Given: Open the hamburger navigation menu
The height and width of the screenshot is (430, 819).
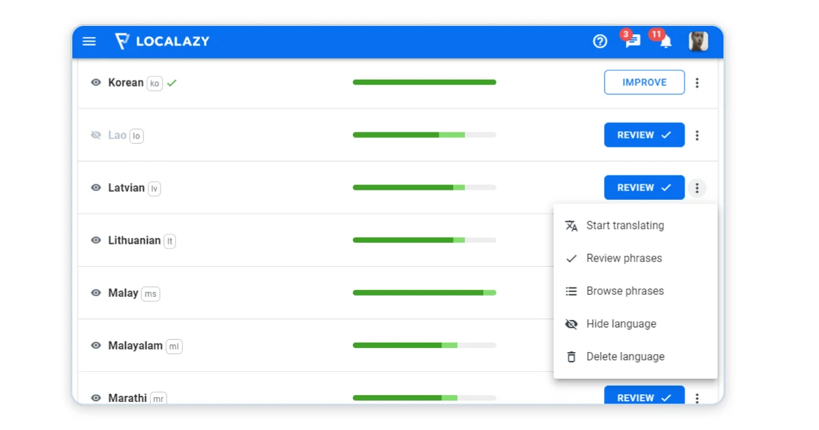Looking at the screenshot, I should point(89,41).
